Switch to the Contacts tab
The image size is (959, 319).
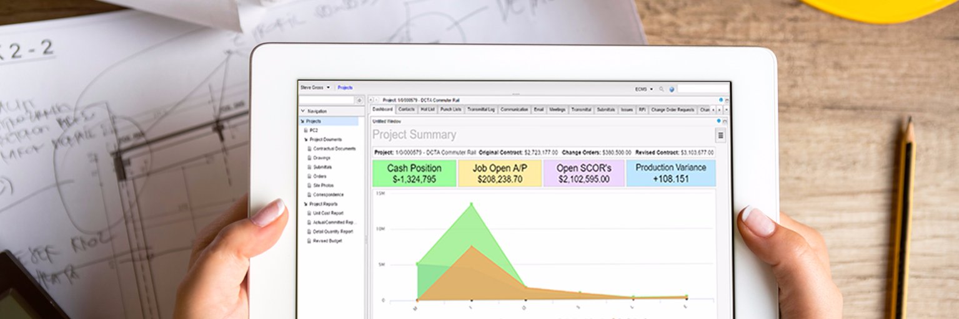point(407,110)
